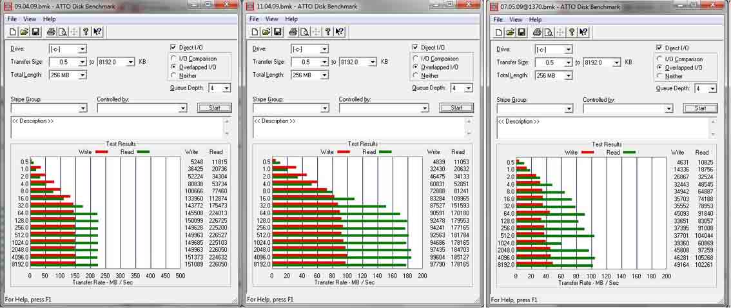Click Start button in 07.05.09@1370.bmk window

(x=700, y=108)
